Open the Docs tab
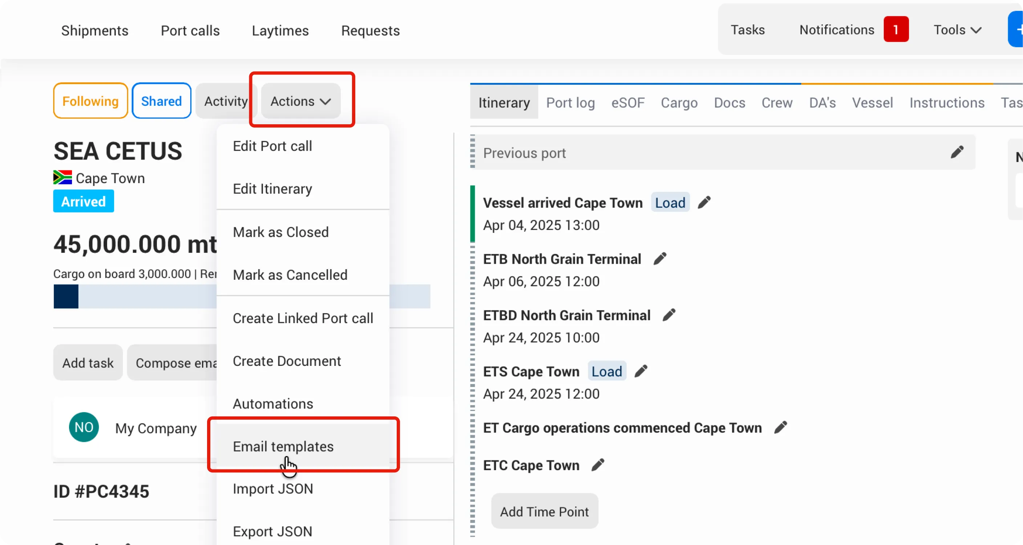The width and height of the screenshot is (1023, 545). (x=729, y=102)
